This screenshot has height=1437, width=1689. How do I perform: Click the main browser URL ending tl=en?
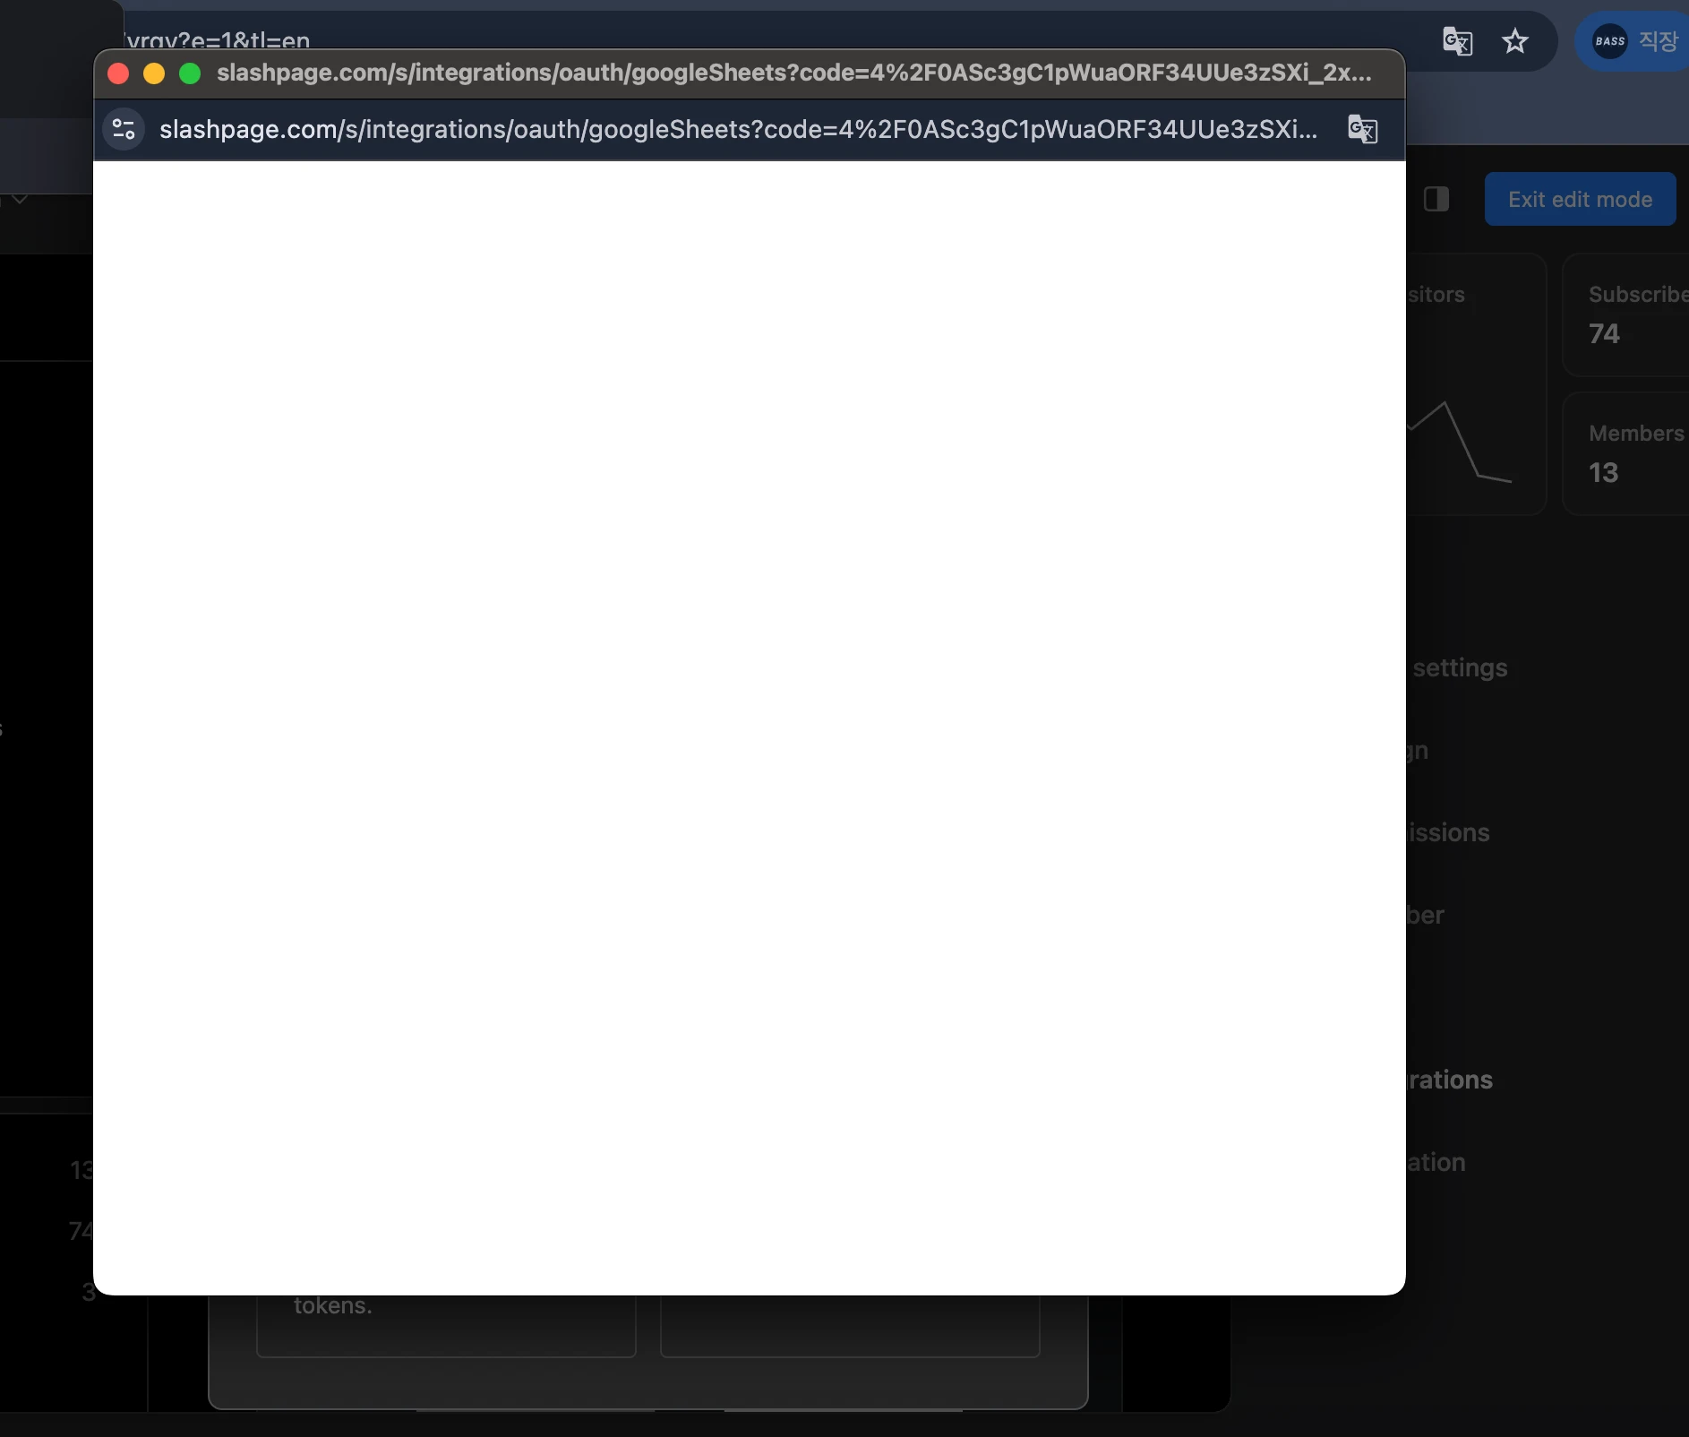click(x=219, y=39)
